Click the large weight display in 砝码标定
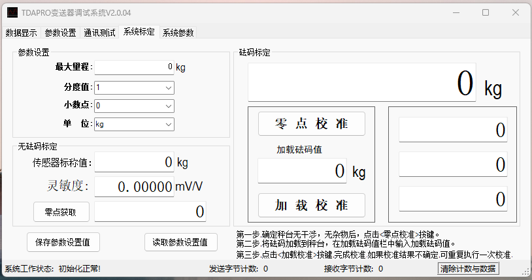This screenshot has width=532, height=280. pyautogui.click(x=362, y=82)
